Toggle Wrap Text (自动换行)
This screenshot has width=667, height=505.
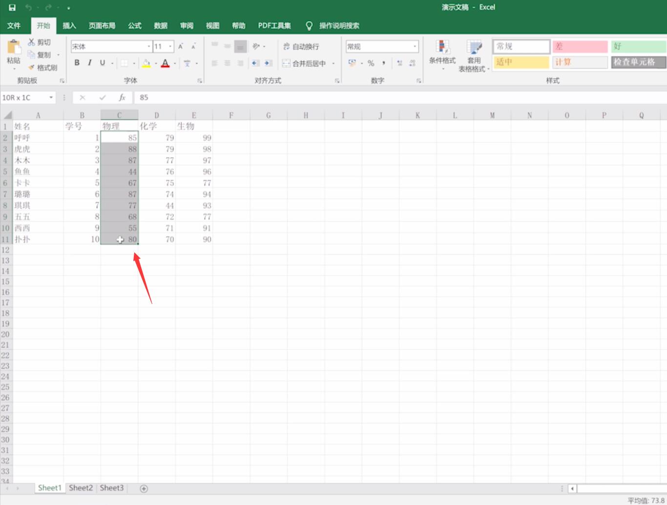(301, 46)
